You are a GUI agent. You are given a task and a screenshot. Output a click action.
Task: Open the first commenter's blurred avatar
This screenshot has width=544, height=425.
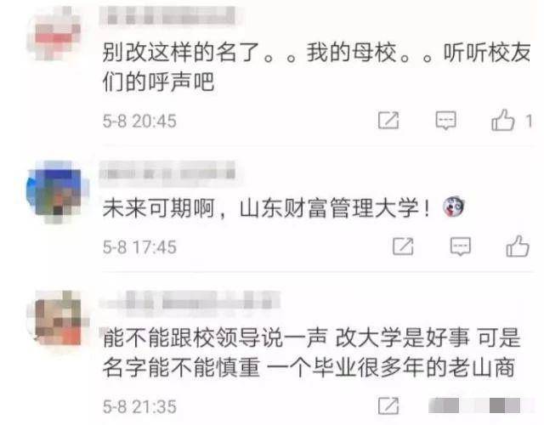point(57,34)
